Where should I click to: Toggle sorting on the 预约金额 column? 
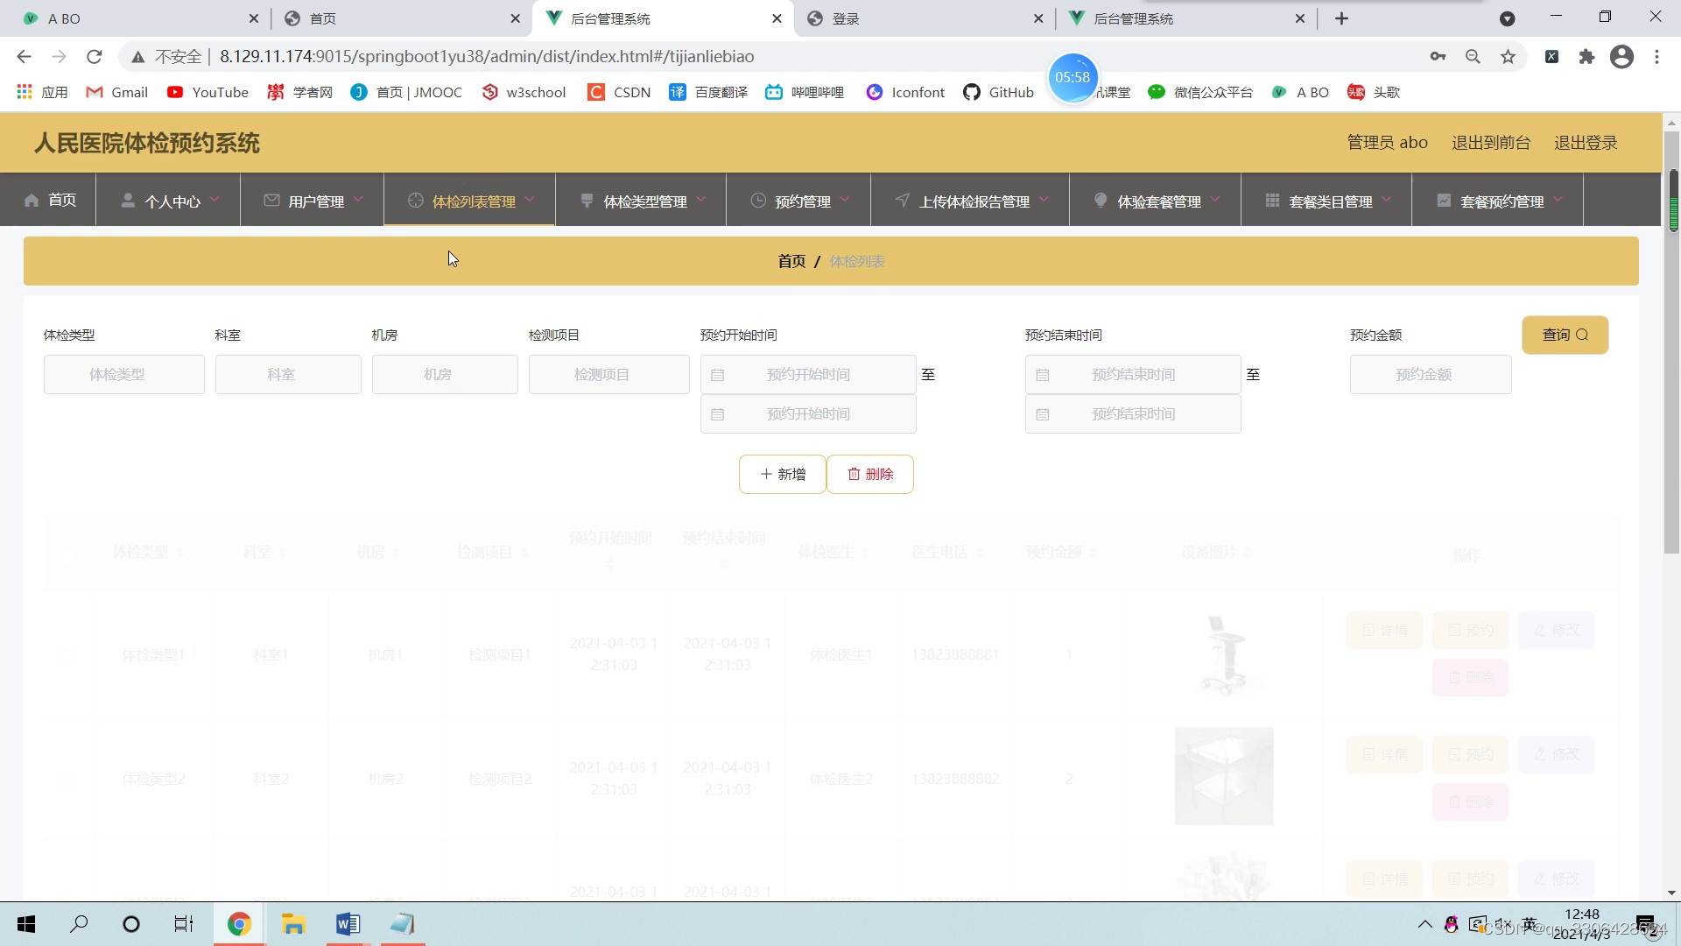[x=1093, y=553]
